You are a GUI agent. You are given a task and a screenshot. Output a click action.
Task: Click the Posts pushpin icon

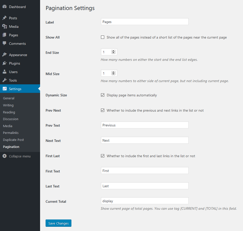5,18
